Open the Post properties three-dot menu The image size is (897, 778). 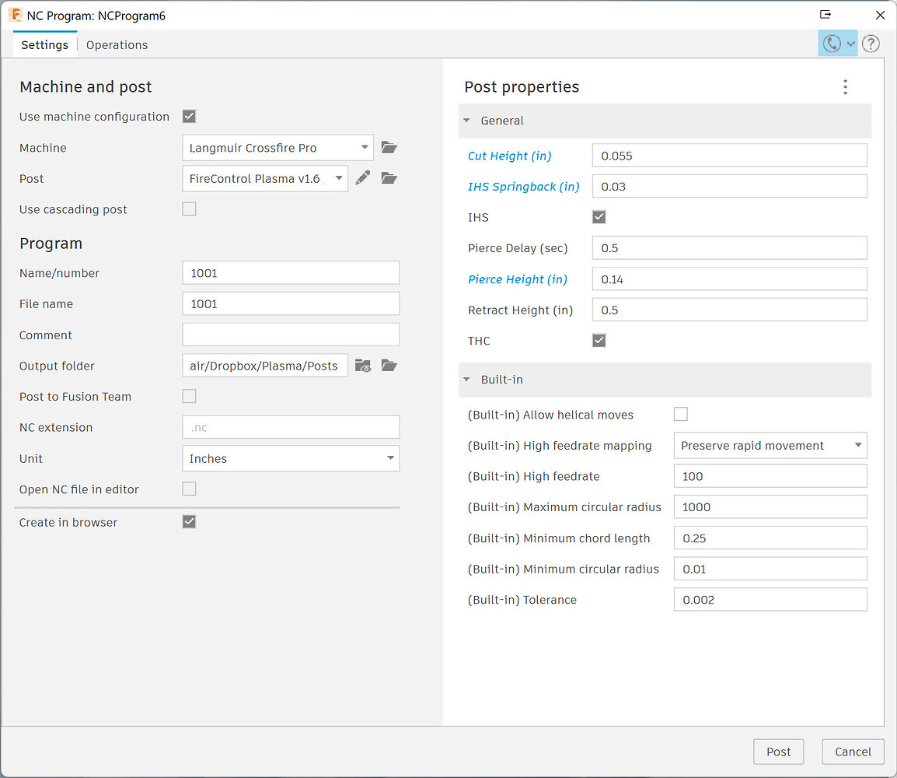845,87
